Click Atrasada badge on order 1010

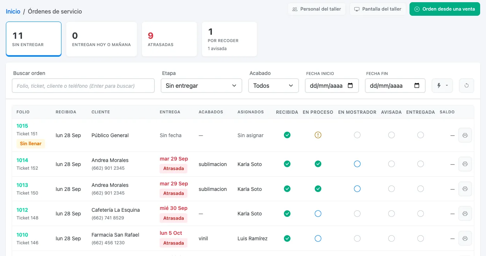tap(173, 243)
